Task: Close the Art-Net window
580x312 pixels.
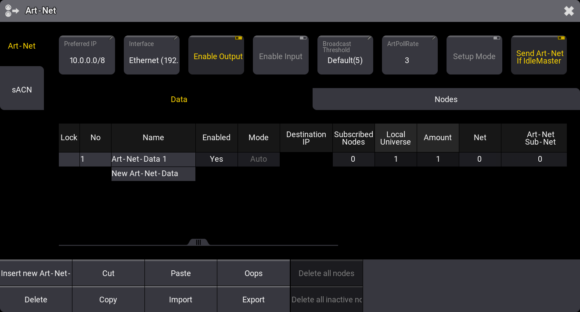Action: [x=569, y=11]
